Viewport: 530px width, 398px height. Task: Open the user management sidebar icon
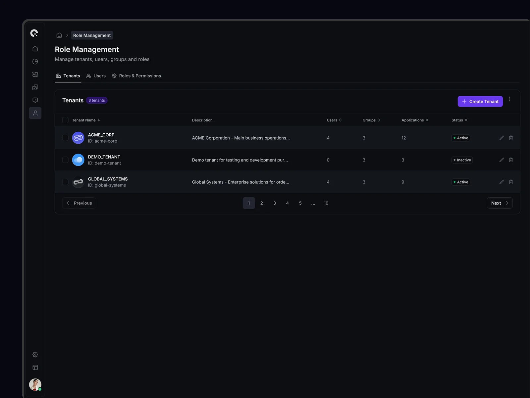35,113
